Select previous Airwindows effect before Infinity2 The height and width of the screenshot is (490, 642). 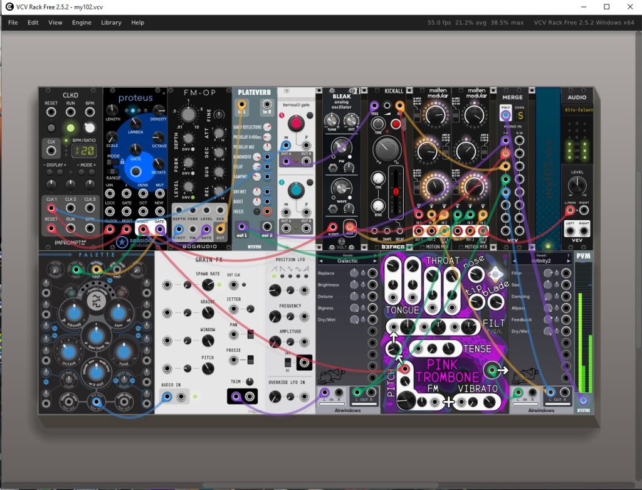515,261
